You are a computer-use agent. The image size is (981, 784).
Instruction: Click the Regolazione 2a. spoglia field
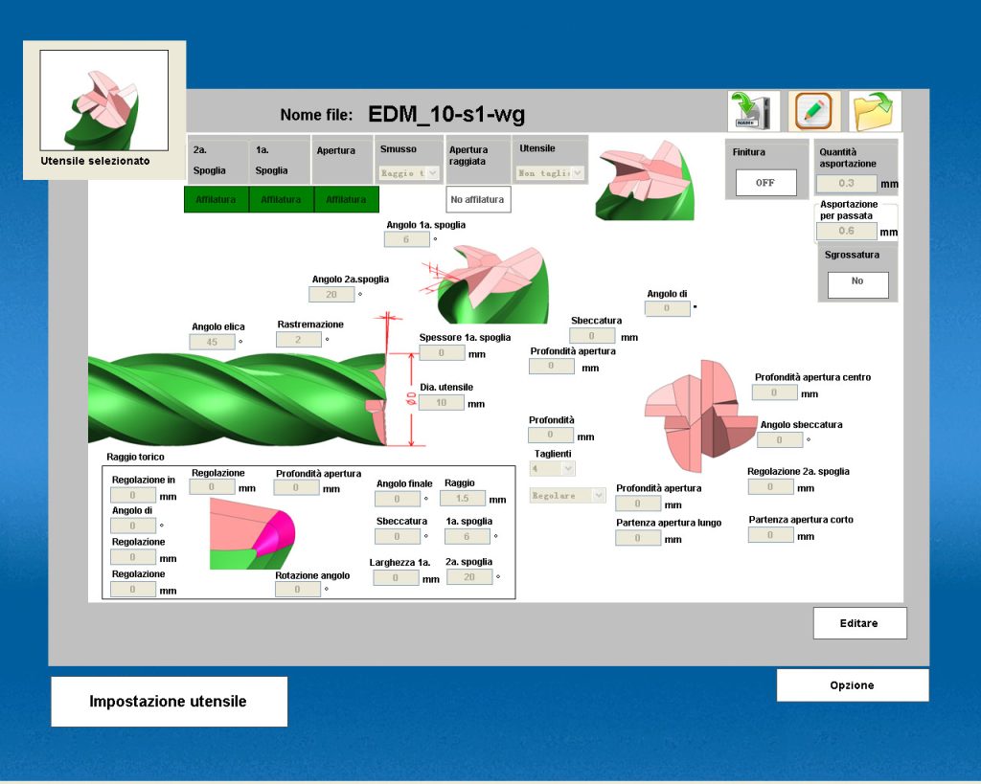click(771, 486)
